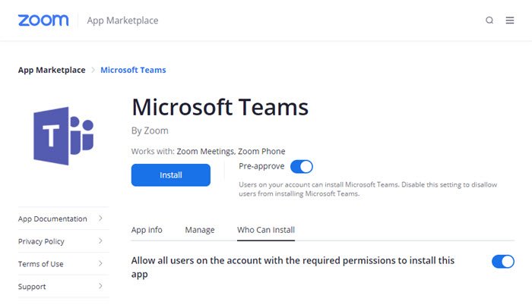Image resolution: width=532 pixels, height=305 pixels.
Task: Click the Pre-approve label text
Action: pyautogui.click(x=261, y=166)
